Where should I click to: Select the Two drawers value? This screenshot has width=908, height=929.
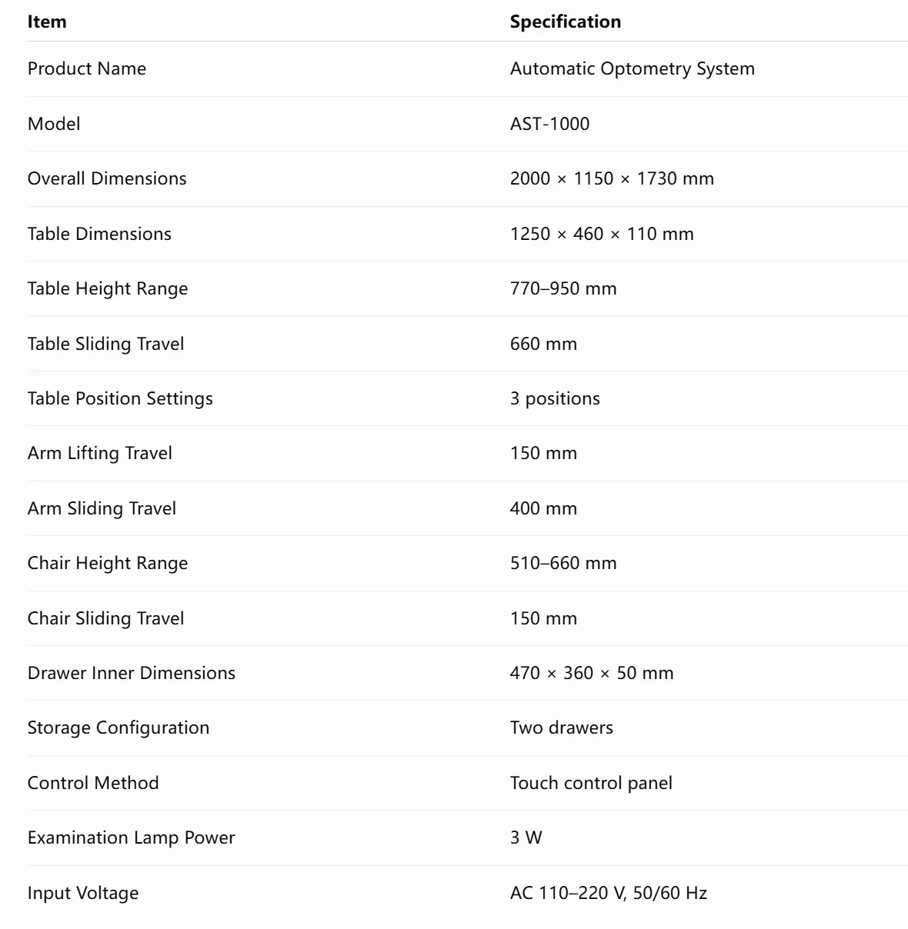pyautogui.click(x=562, y=728)
